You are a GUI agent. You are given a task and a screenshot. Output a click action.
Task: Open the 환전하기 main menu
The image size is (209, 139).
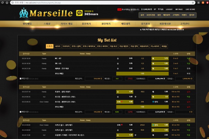point(106,24)
